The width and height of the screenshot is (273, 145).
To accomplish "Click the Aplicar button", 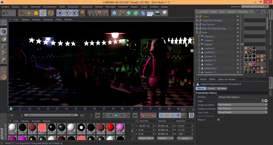I will 185,138.
